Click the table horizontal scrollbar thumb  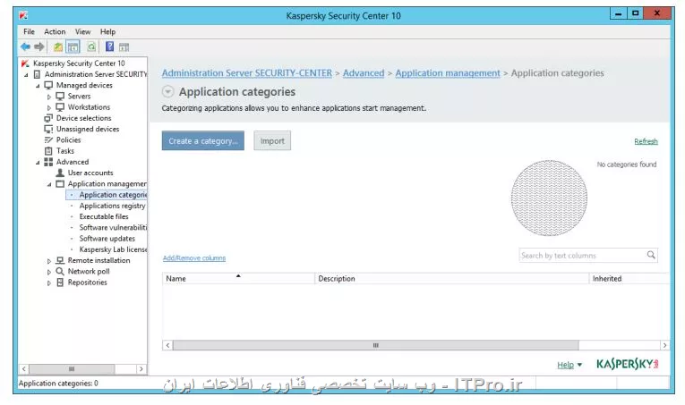pyautogui.click(x=376, y=345)
